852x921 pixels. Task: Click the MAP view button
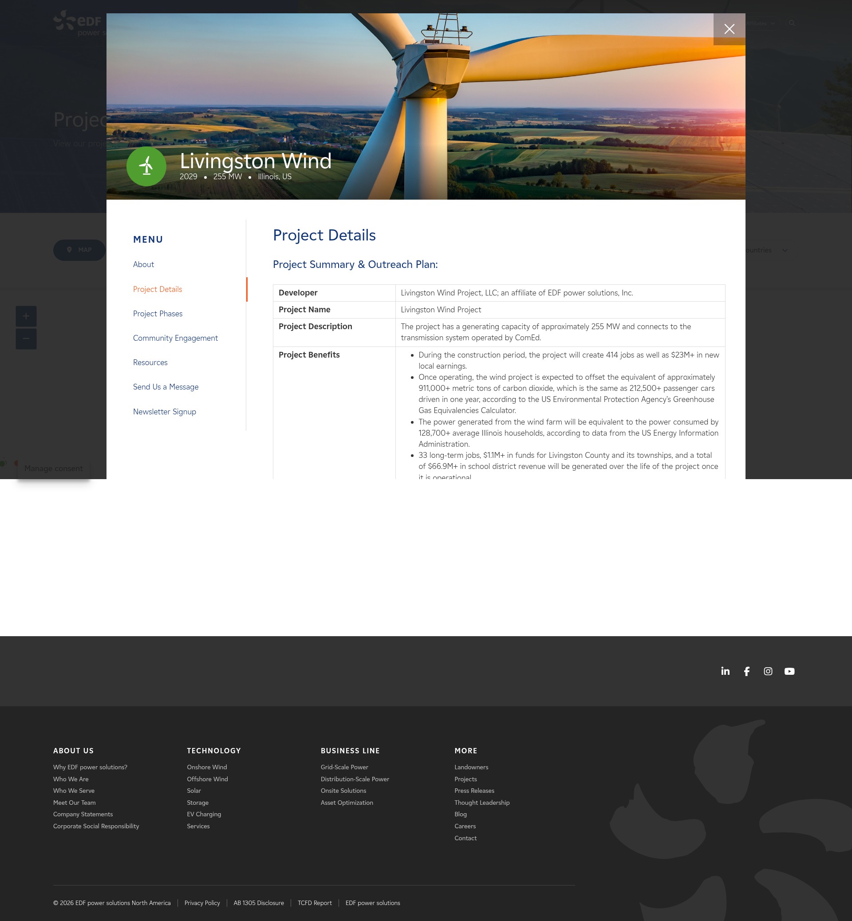click(79, 250)
